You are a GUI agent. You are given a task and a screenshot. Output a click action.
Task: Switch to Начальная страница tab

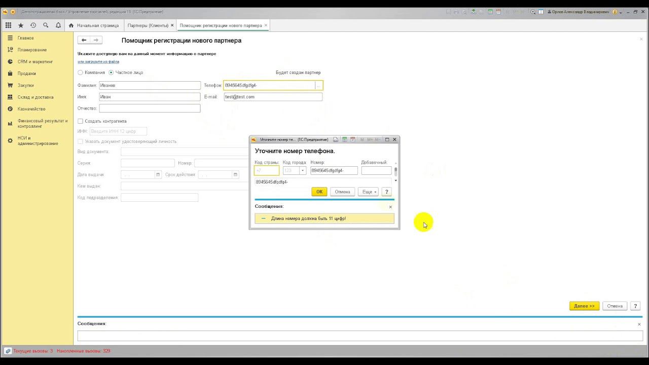pyautogui.click(x=94, y=25)
